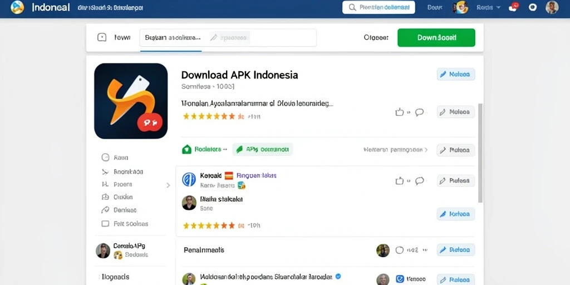This screenshot has height=285, width=570.
Task: Click the Download APK Indonesia title
Action: (x=239, y=75)
